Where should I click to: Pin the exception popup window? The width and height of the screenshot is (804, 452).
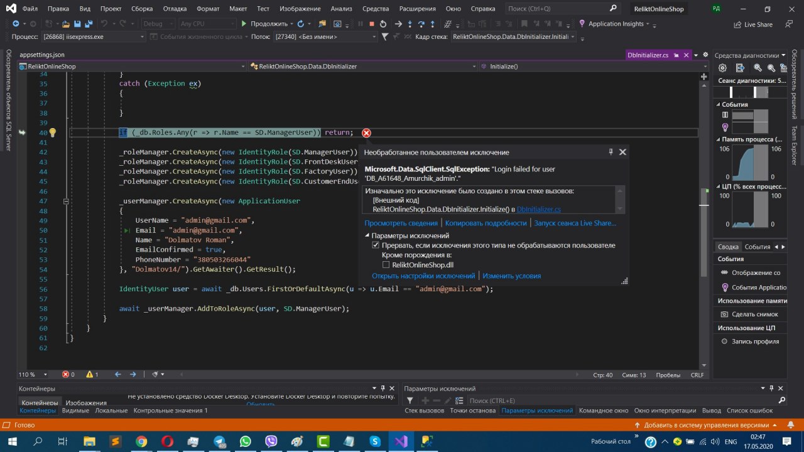pyautogui.click(x=611, y=152)
